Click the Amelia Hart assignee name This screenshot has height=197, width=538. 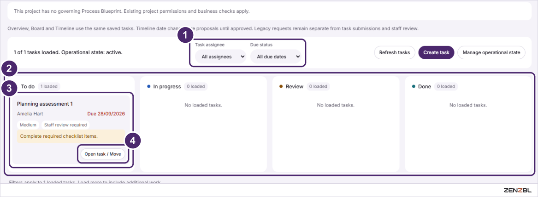click(30, 114)
